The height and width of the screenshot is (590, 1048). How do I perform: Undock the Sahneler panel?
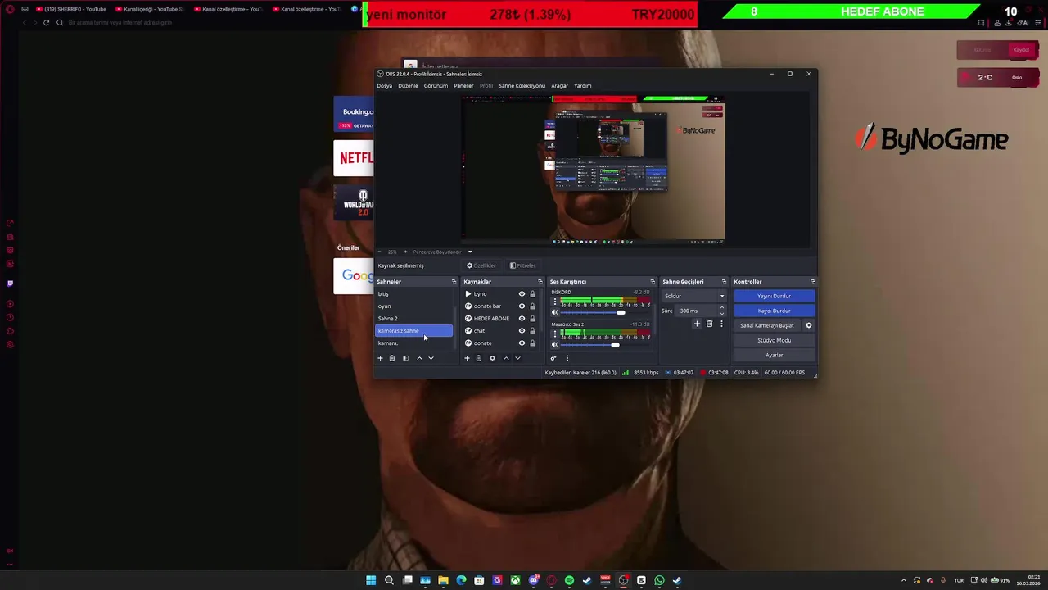(454, 282)
